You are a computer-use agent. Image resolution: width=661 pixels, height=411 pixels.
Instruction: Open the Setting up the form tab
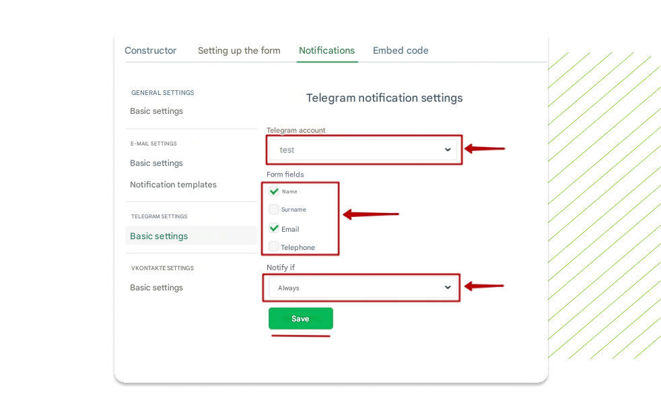click(239, 51)
